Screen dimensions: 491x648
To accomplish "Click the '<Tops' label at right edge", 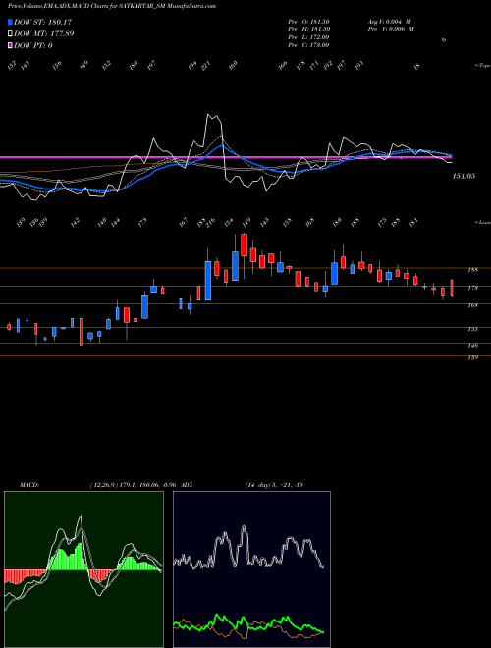I will point(482,66).
